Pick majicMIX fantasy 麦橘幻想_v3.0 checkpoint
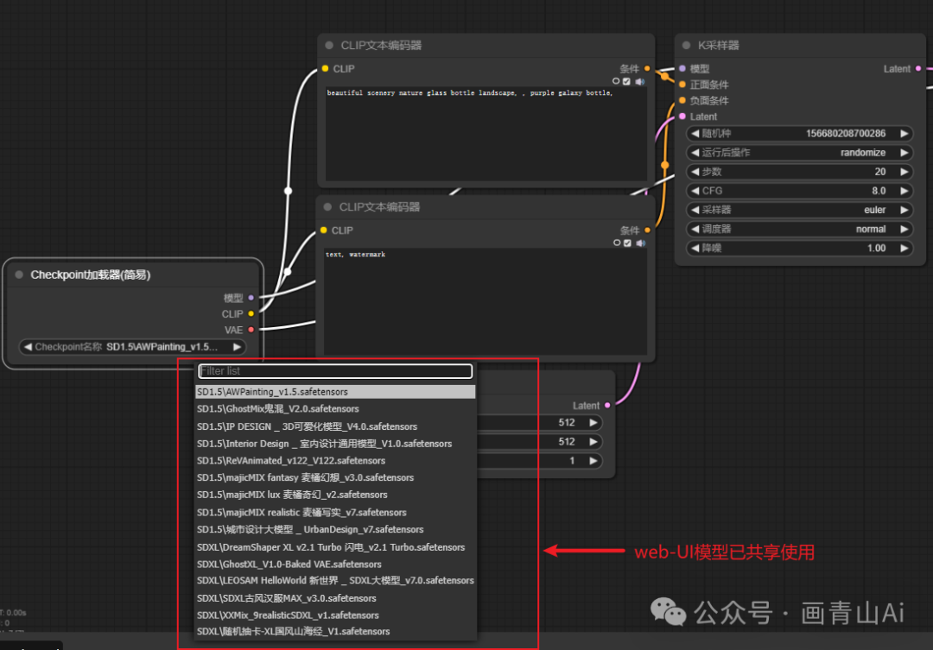This screenshot has height=650, width=933. pyautogui.click(x=335, y=477)
